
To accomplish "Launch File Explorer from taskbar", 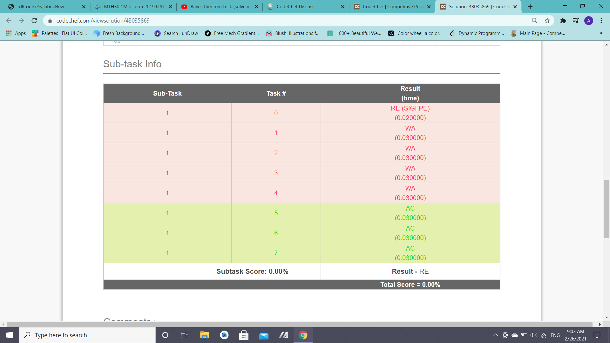I will click(204, 335).
